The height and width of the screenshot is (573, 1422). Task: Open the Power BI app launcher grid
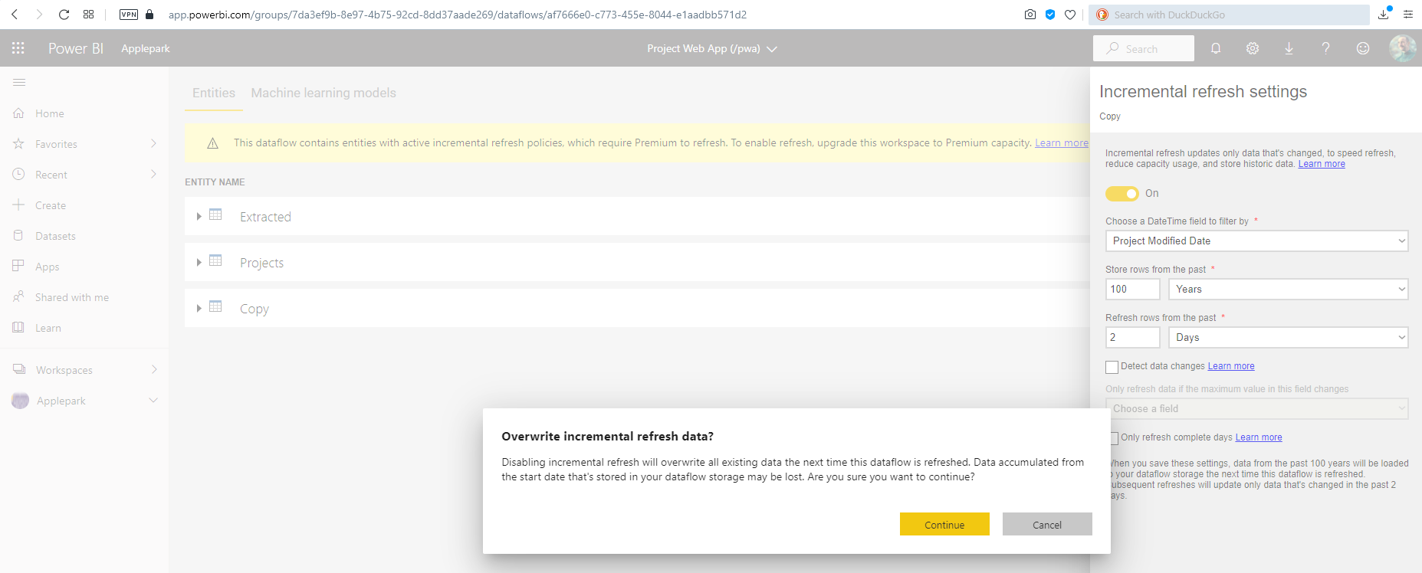coord(18,48)
